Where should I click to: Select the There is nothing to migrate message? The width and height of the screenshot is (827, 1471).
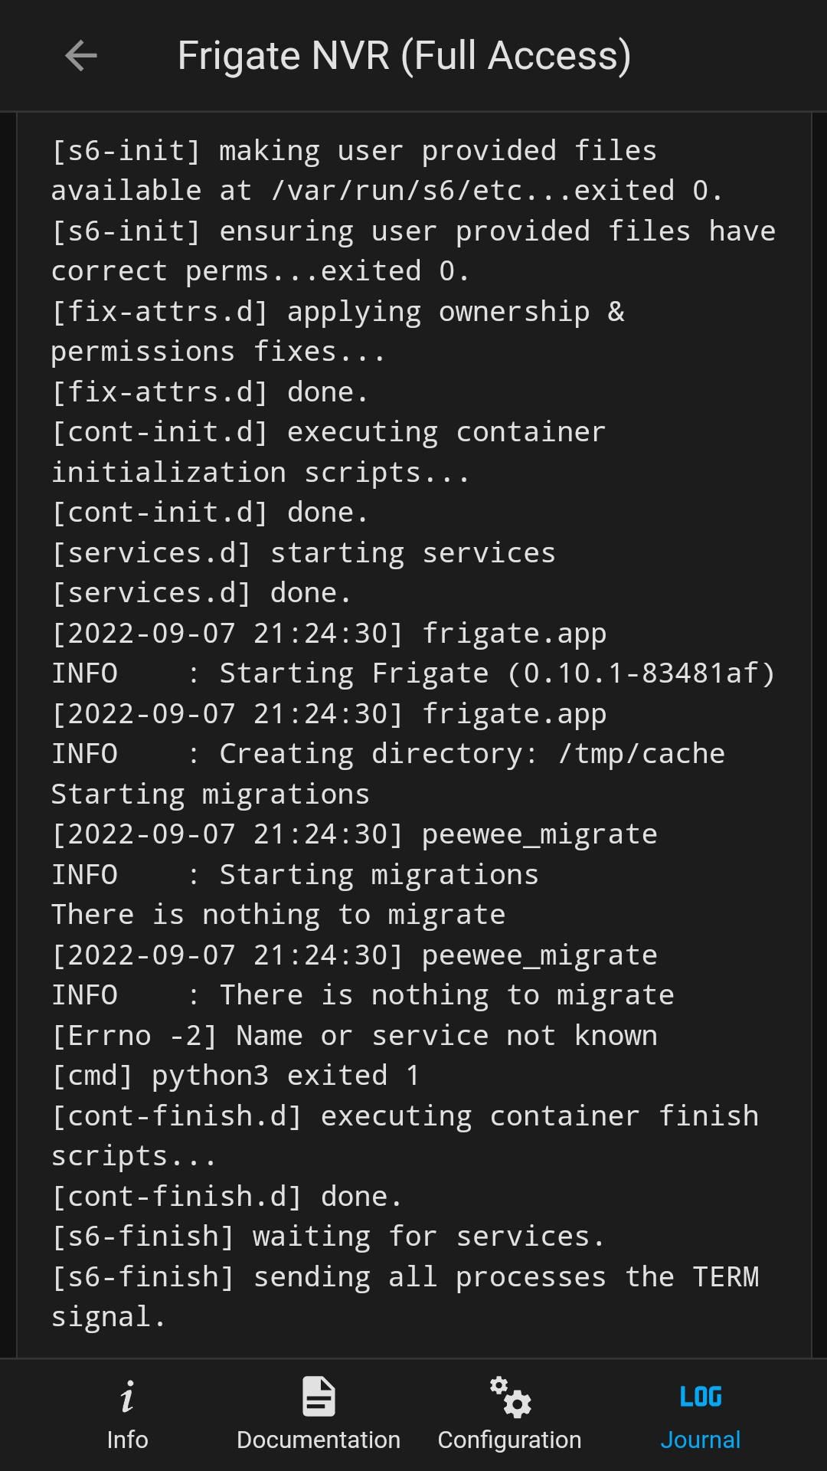pos(277,913)
